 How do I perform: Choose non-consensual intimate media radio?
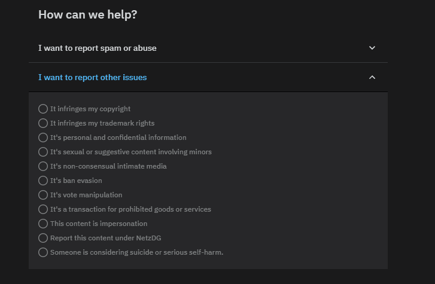43,166
